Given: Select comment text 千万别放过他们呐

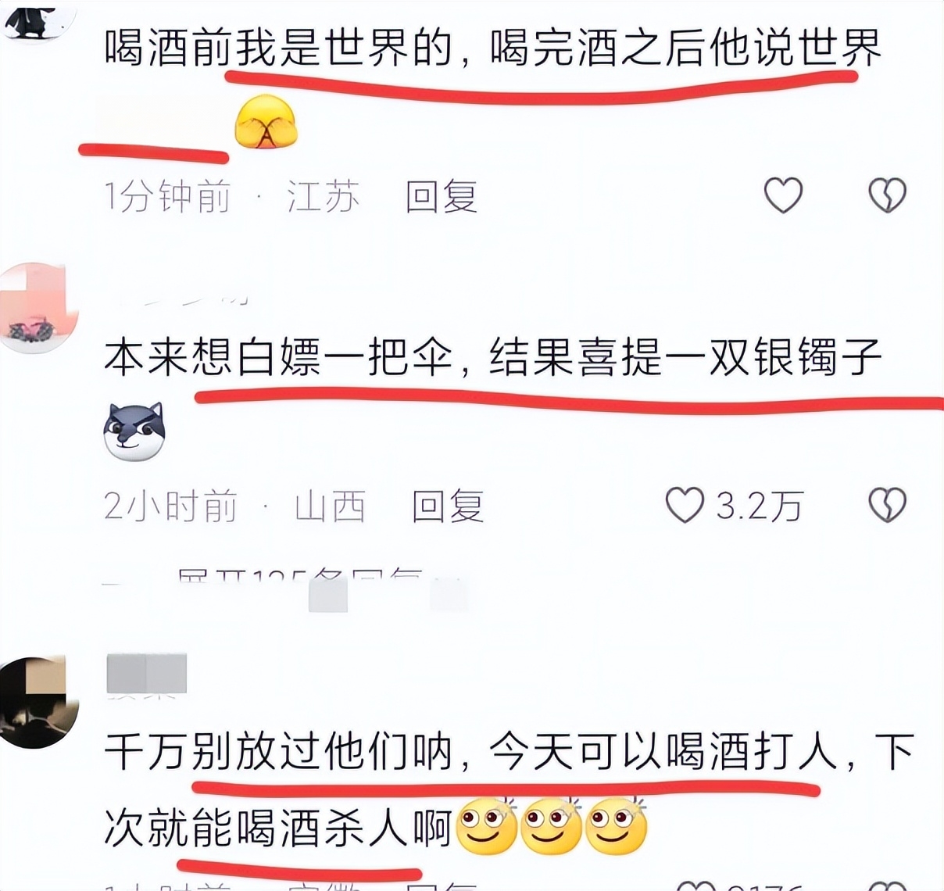Looking at the screenshot, I should [279, 753].
